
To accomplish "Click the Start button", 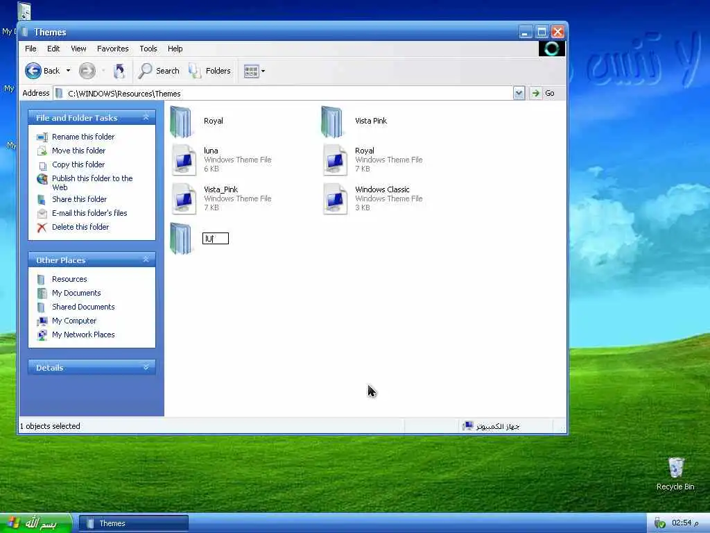I will tap(36, 523).
